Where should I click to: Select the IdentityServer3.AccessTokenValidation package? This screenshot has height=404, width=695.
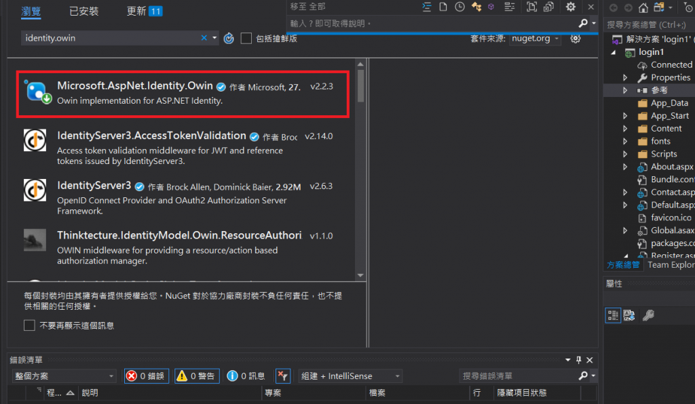point(183,148)
